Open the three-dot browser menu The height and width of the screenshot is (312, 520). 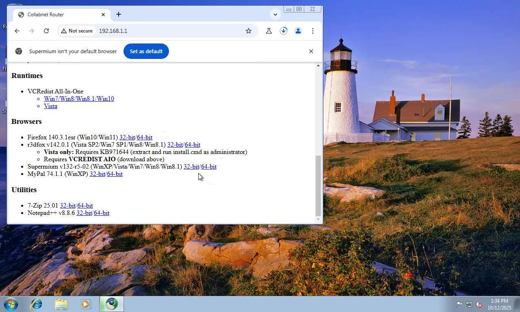tap(313, 31)
